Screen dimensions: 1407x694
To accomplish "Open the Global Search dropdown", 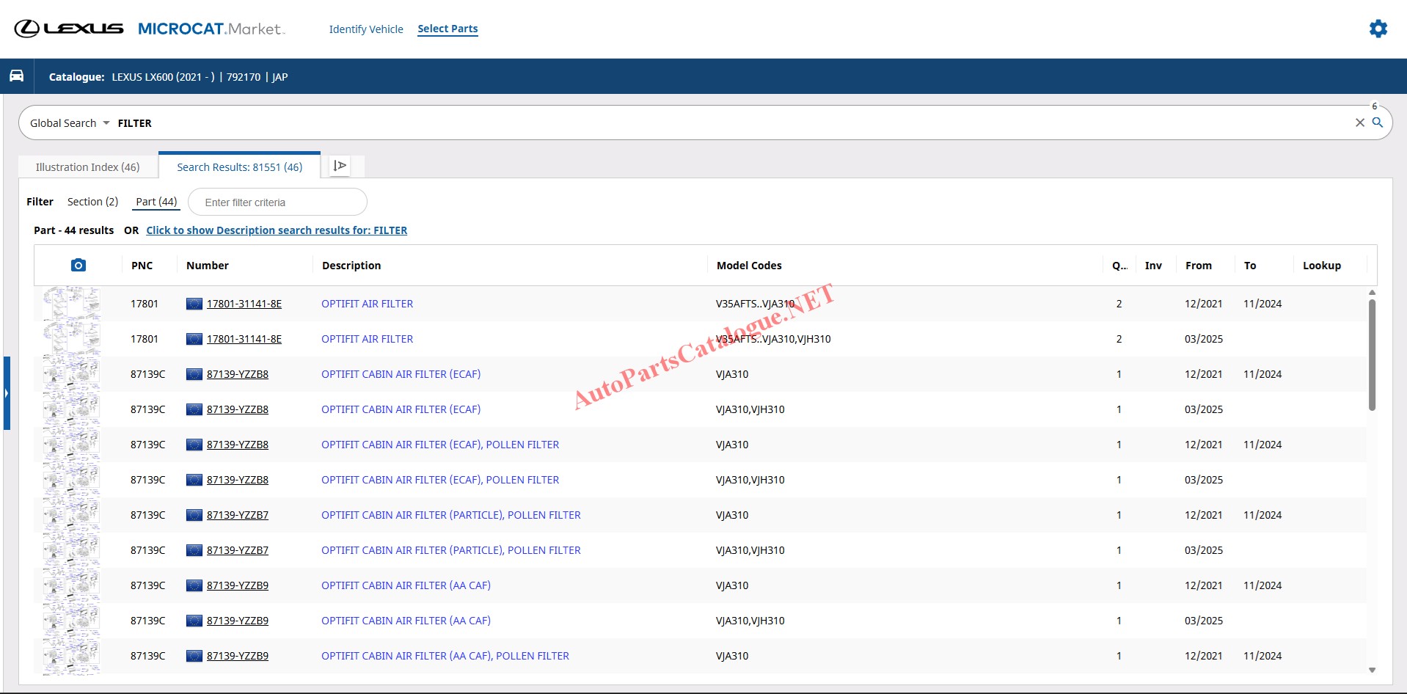I will (70, 123).
